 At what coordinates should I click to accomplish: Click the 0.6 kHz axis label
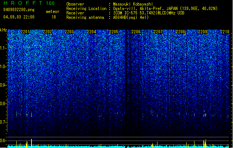click(x=3, y=141)
